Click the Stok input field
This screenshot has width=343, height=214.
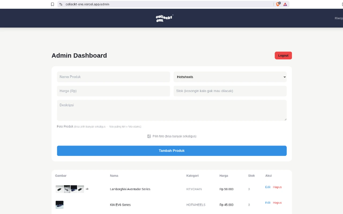click(x=230, y=91)
